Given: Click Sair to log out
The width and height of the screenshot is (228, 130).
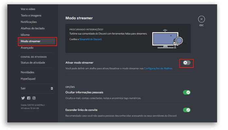Looking at the screenshot, I should 23,88.
